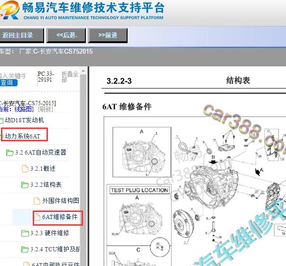The image size is (286, 266).
Task: Click the TEST PLUG LOCATION label
Action: tap(139, 190)
